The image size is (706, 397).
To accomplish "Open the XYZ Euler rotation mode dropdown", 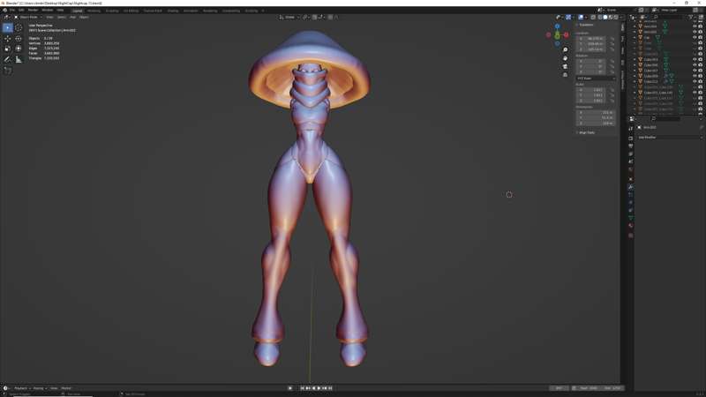I will (596, 79).
